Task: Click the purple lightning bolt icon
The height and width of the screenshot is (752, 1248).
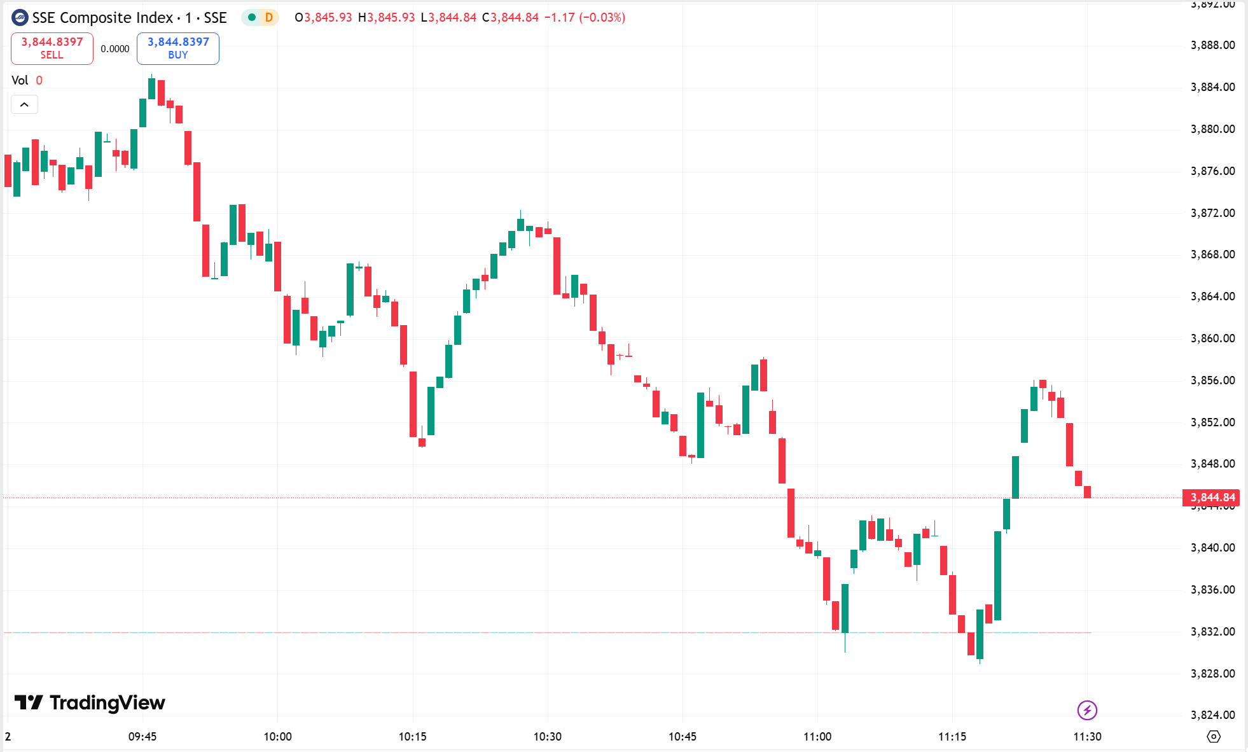Action: coord(1087,710)
